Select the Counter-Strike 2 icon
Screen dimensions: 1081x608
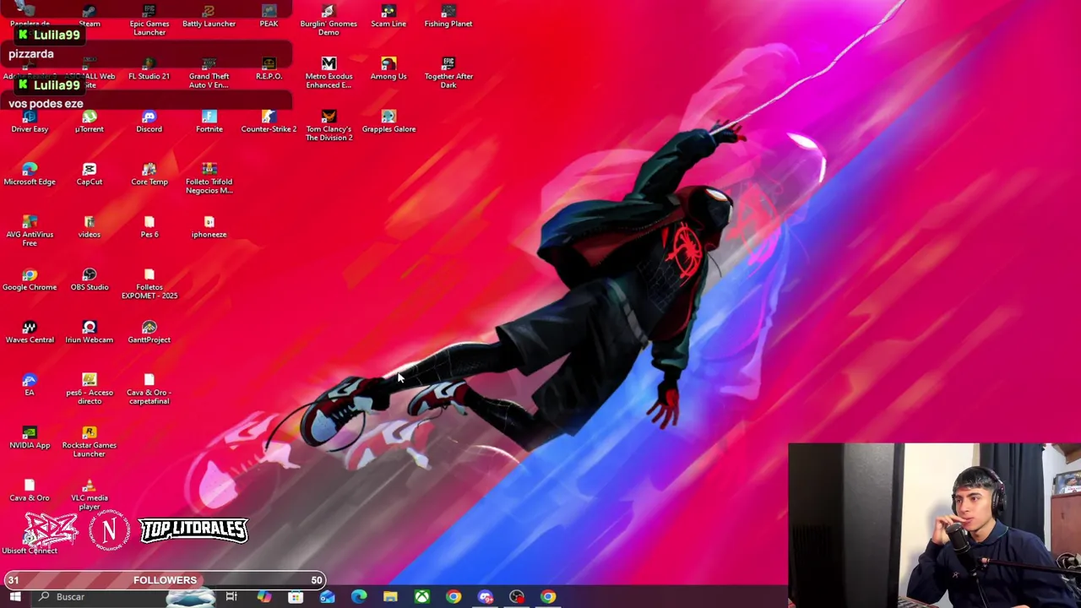pyautogui.click(x=269, y=122)
